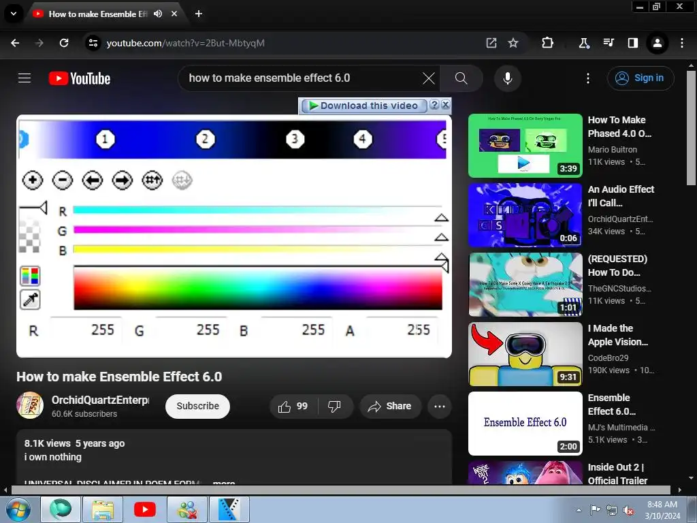Viewport: 697px width, 523px height.
Task: Open Ensemble Effect 6.0 recommended thumbnail
Action: (525, 423)
